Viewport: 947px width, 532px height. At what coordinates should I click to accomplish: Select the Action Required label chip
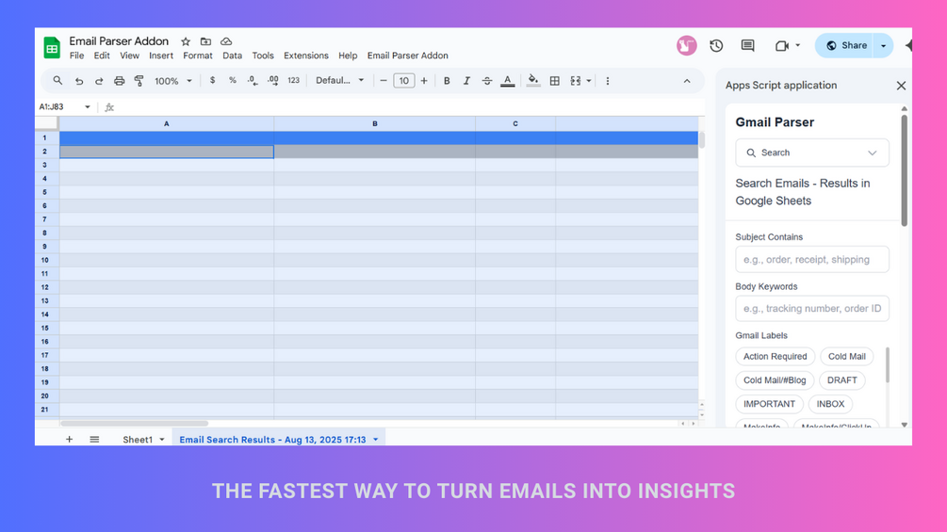click(x=775, y=357)
